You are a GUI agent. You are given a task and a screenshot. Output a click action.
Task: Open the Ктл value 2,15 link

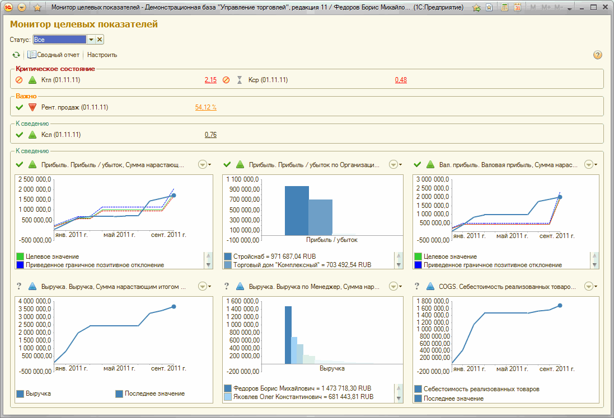pos(210,80)
